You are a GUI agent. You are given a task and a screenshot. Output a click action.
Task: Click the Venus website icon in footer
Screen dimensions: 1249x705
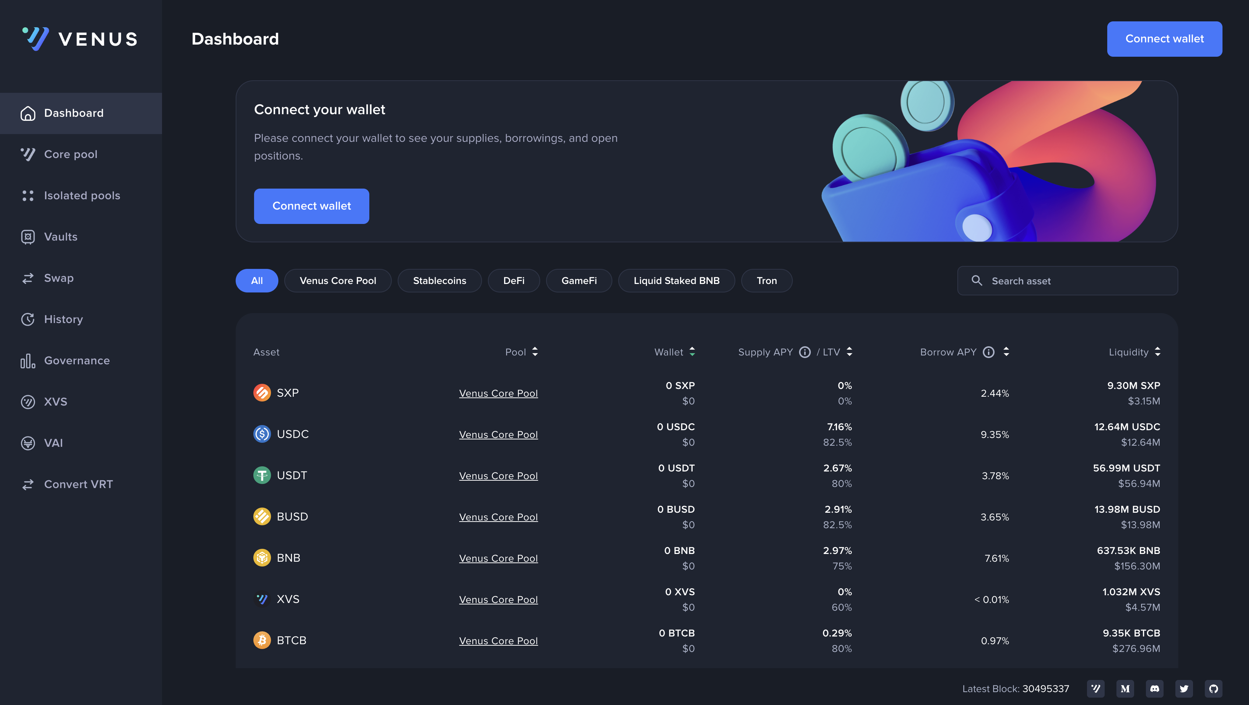tap(1095, 688)
